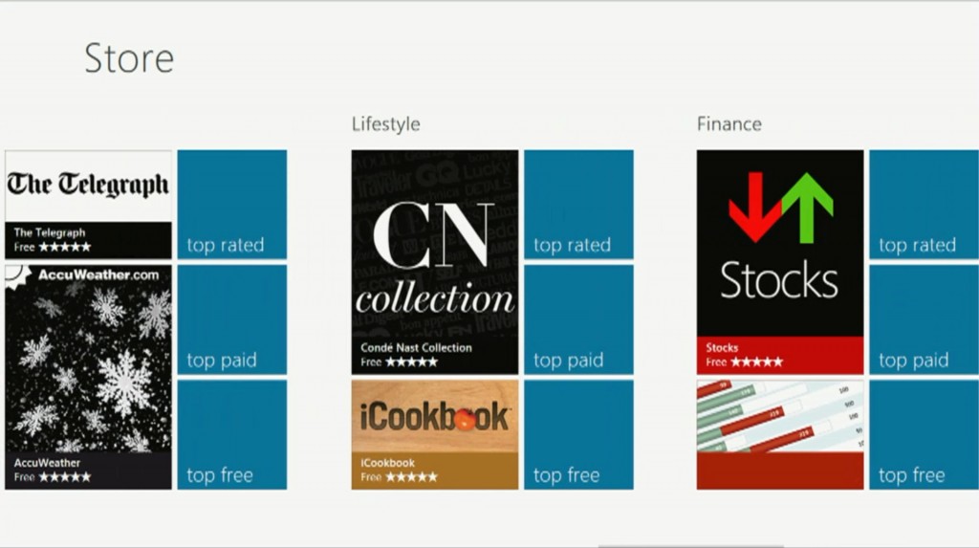This screenshot has width=979, height=548.
Task: Open the Finance category heading
Action: pos(729,123)
